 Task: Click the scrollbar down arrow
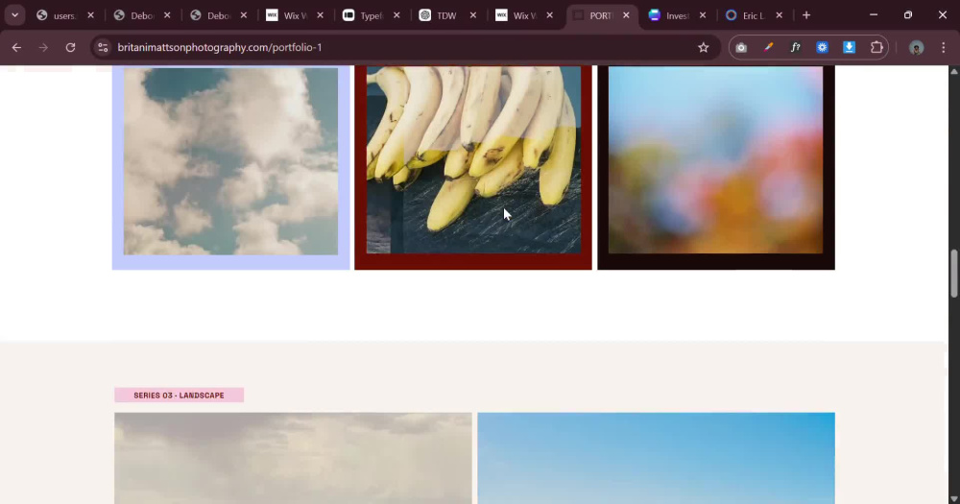954,499
